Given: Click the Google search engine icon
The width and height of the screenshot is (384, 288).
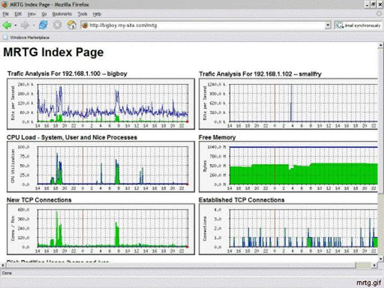Looking at the screenshot, I should (x=340, y=25).
